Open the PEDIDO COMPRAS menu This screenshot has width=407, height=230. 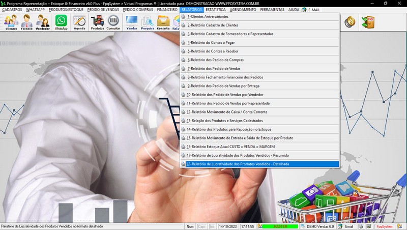point(138,10)
